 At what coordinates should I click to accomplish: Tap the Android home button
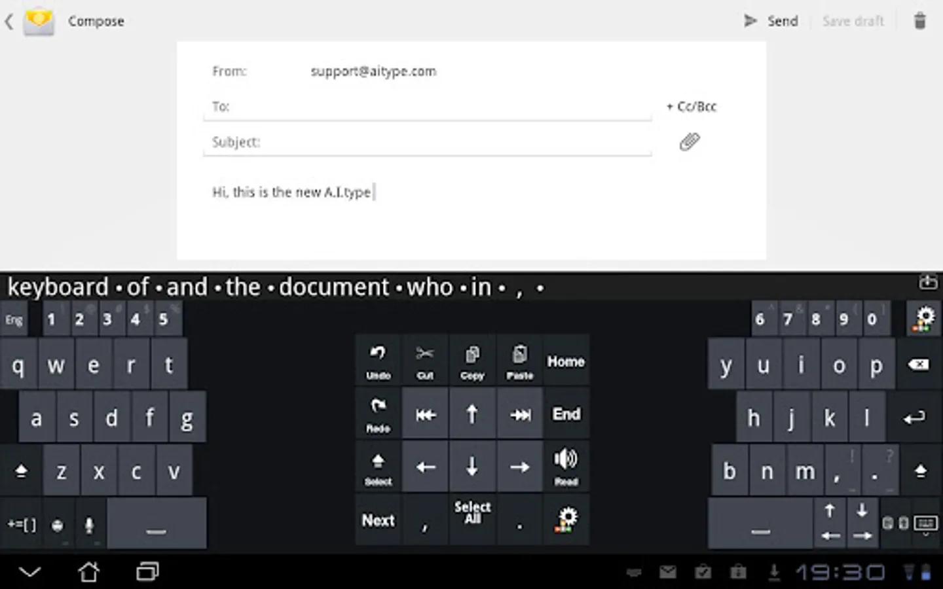89,572
